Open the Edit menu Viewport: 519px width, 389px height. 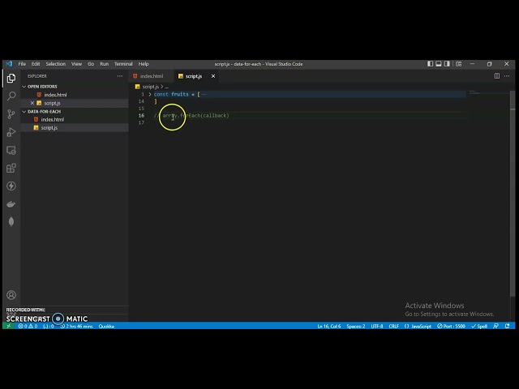(x=36, y=64)
